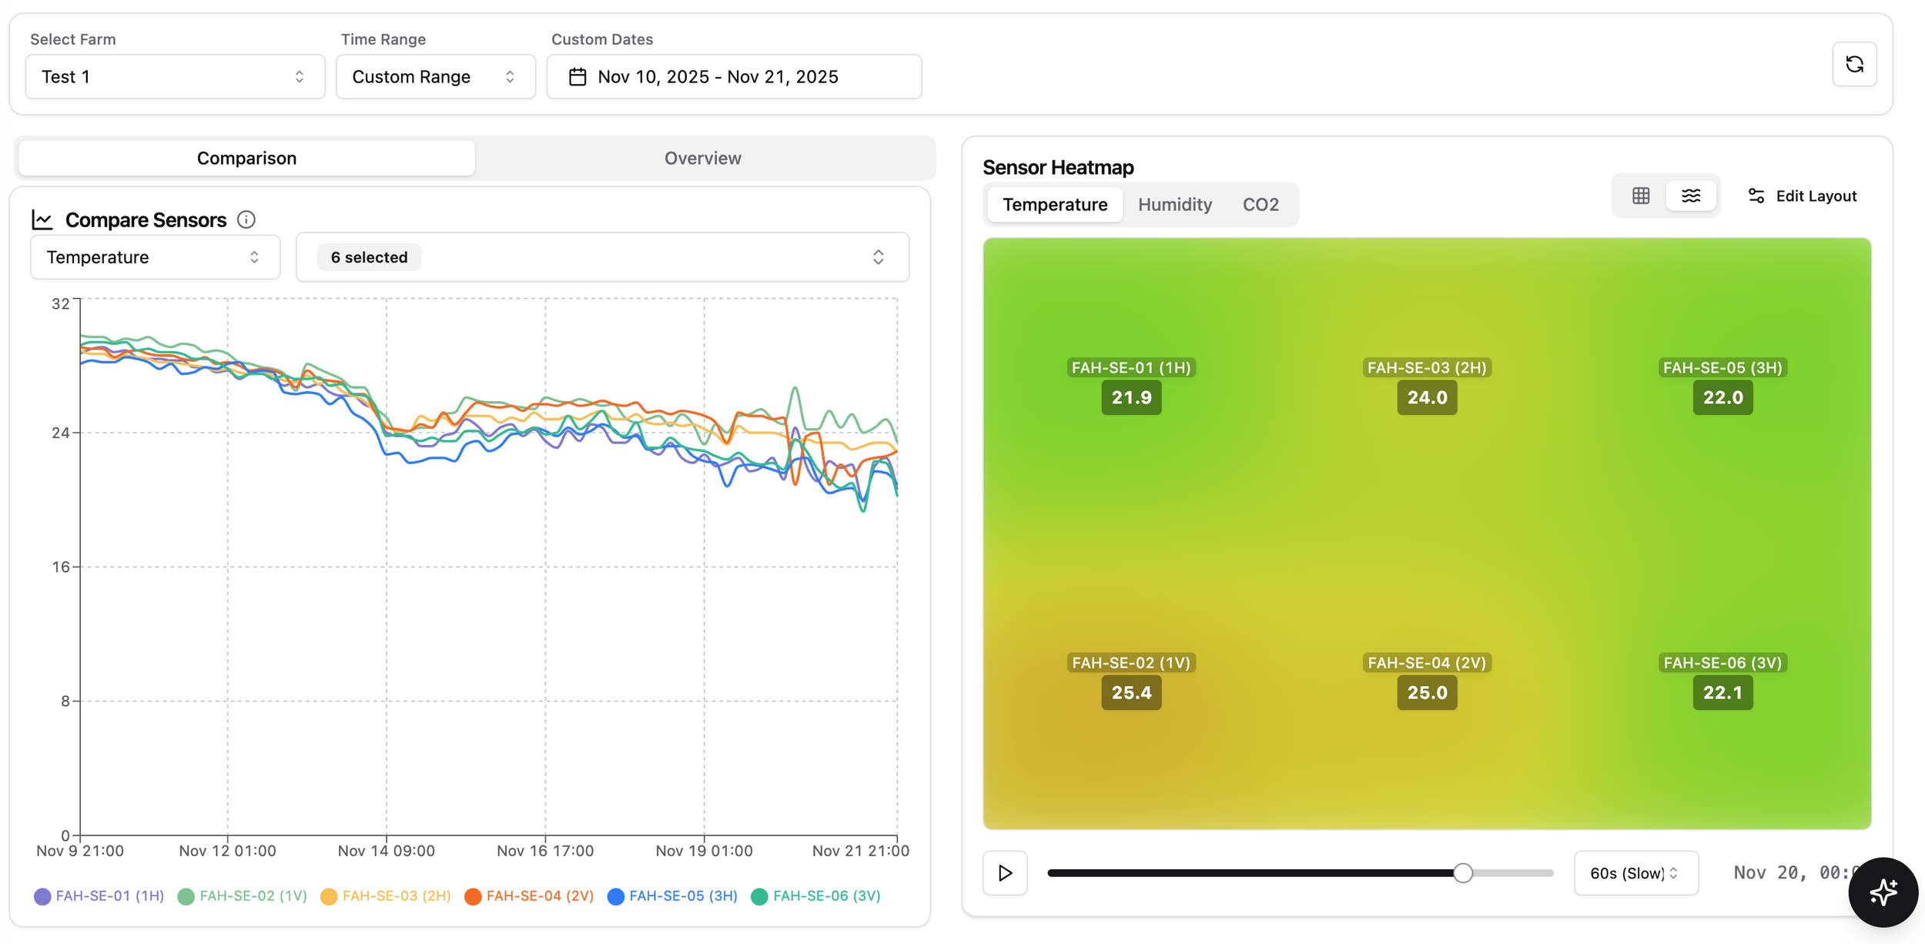Toggle FAH-SE-01 (1H) legend series
Viewport: 1925px width, 944px height.
click(x=100, y=896)
